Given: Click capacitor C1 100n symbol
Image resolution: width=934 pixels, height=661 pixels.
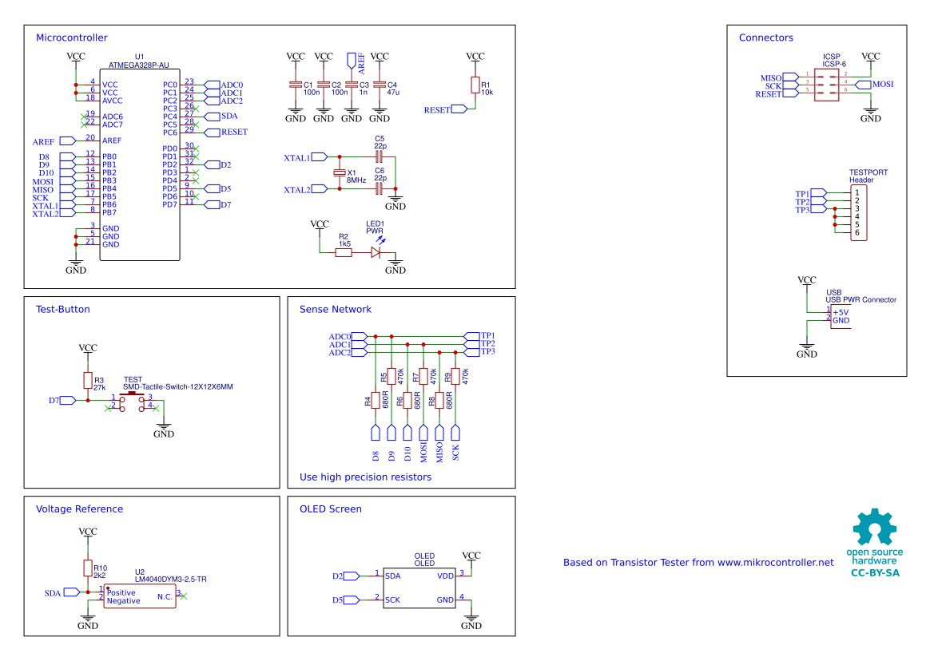Looking at the screenshot, I should pos(296,85).
